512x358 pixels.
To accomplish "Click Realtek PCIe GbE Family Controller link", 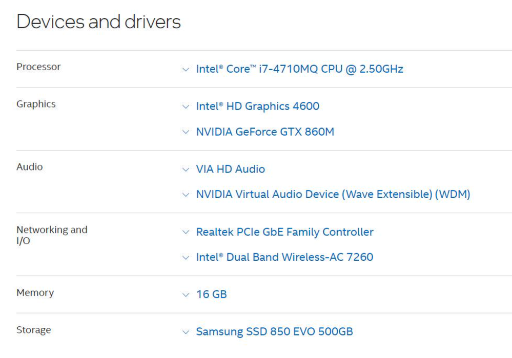I will (284, 233).
